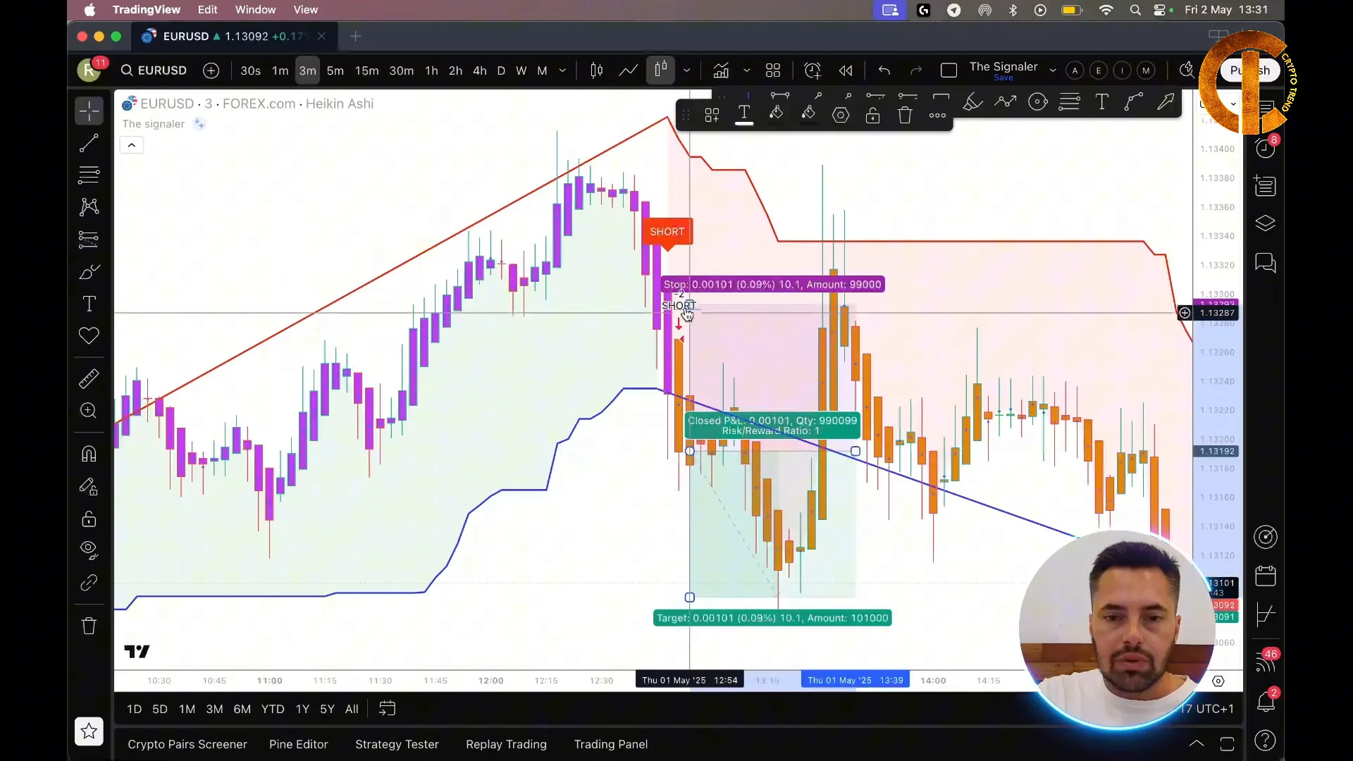The width and height of the screenshot is (1353, 761).
Task: Toggle the M circle button
Action: coord(1147,70)
